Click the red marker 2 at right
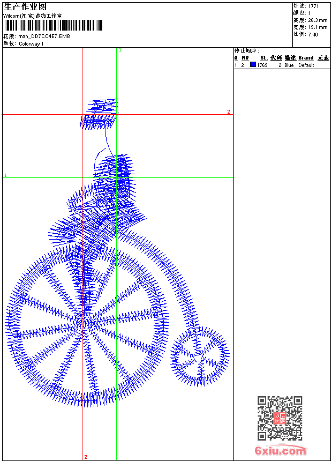The width and height of the screenshot is (332, 461). pos(228,111)
